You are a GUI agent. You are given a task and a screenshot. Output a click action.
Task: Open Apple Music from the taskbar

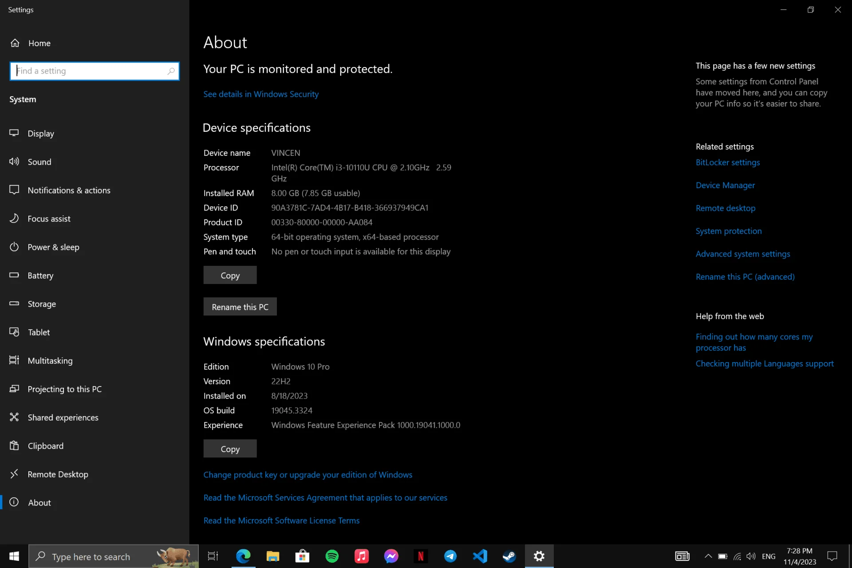(362, 556)
